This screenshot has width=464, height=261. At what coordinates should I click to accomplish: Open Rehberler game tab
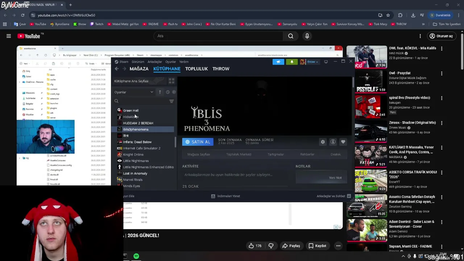[307, 154]
